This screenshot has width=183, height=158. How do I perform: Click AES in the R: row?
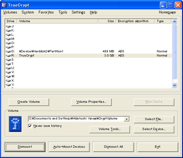click(x=121, y=56)
